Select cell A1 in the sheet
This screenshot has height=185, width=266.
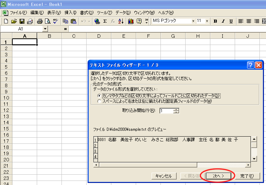(25, 42)
